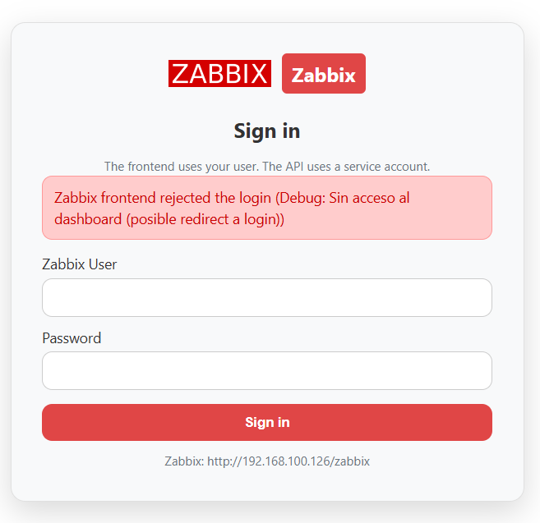Click the ZABBIX red logo image

click(x=219, y=74)
